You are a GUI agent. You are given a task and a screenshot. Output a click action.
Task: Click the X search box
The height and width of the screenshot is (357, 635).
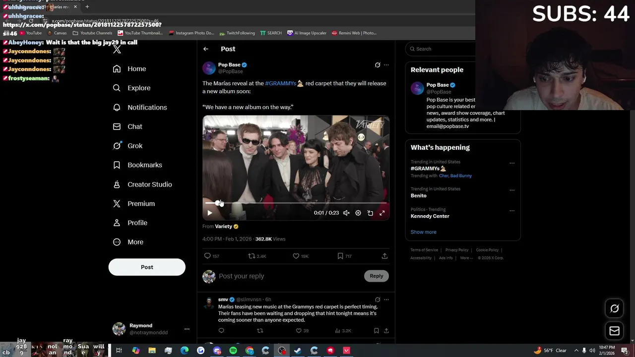441,49
